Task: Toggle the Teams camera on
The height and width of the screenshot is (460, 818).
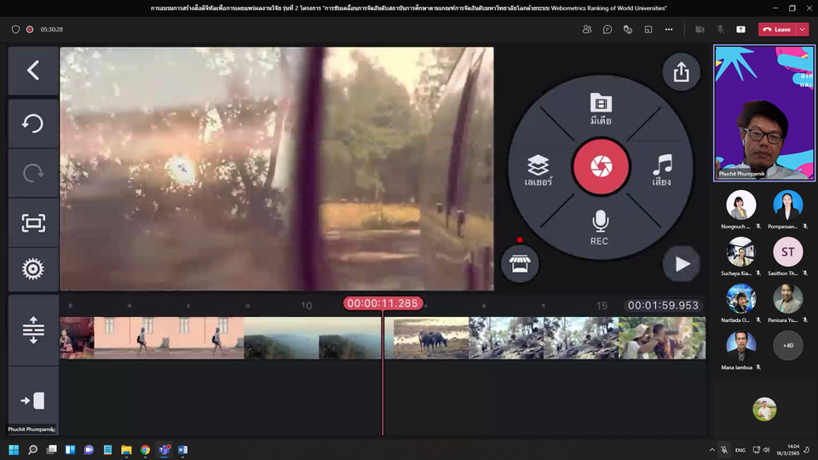Action: (700, 29)
